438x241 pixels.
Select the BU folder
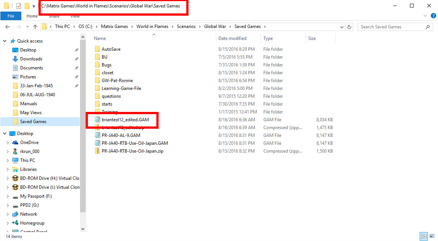tap(104, 57)
